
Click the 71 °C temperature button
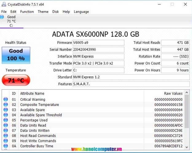[16, 80]
